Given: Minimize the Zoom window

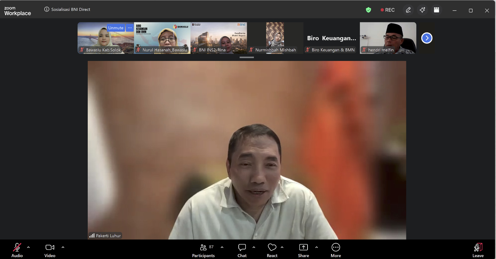Looking at the screenshot, I should coord(454,10).
